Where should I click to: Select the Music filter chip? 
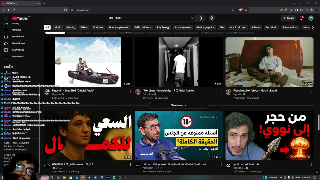point(58,27)
